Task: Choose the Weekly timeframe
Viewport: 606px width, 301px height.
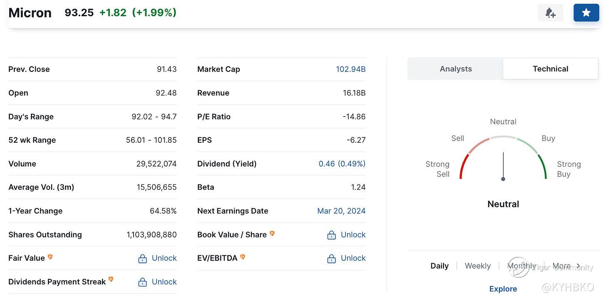Action: (478, 266)
